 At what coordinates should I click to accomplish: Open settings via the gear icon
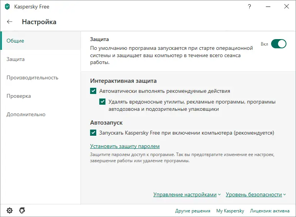[10, 210]
